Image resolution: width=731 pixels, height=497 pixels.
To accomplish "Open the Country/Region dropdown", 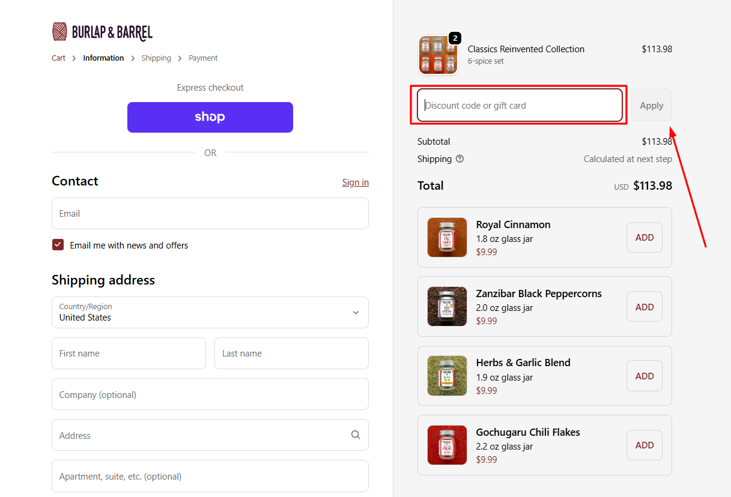I will coord(210,312).
